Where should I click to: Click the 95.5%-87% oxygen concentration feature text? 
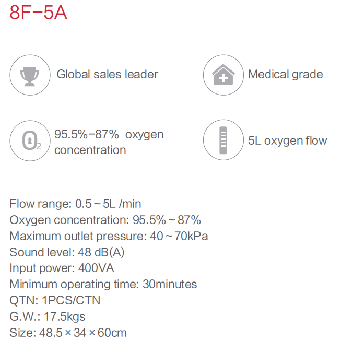[x=109, y=142]
